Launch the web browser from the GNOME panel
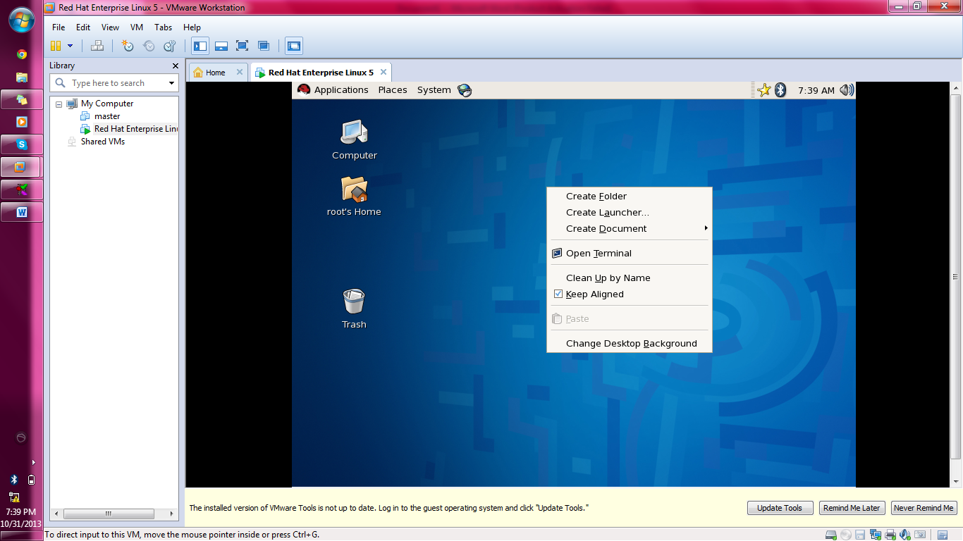The image size is (963, 541). click(465, 90)
